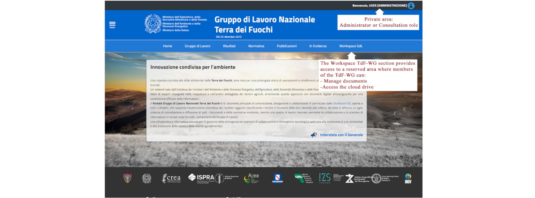Open the Gruppo di Lavoro menu

pos(197,46)
